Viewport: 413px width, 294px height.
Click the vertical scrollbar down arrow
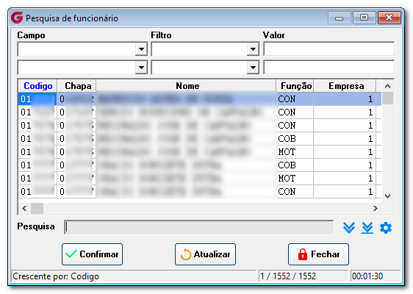point(387,196)
